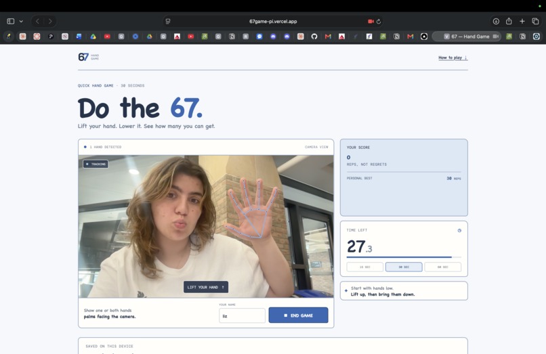The height and width of the screenshot is (354, 546).
Task: Click the '1 HAND DETECTED' status text
Action: coord(106,147)
